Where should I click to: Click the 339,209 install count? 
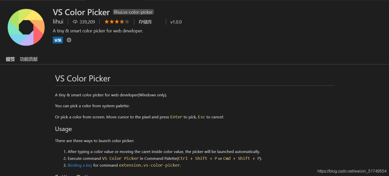click(87, 22)
